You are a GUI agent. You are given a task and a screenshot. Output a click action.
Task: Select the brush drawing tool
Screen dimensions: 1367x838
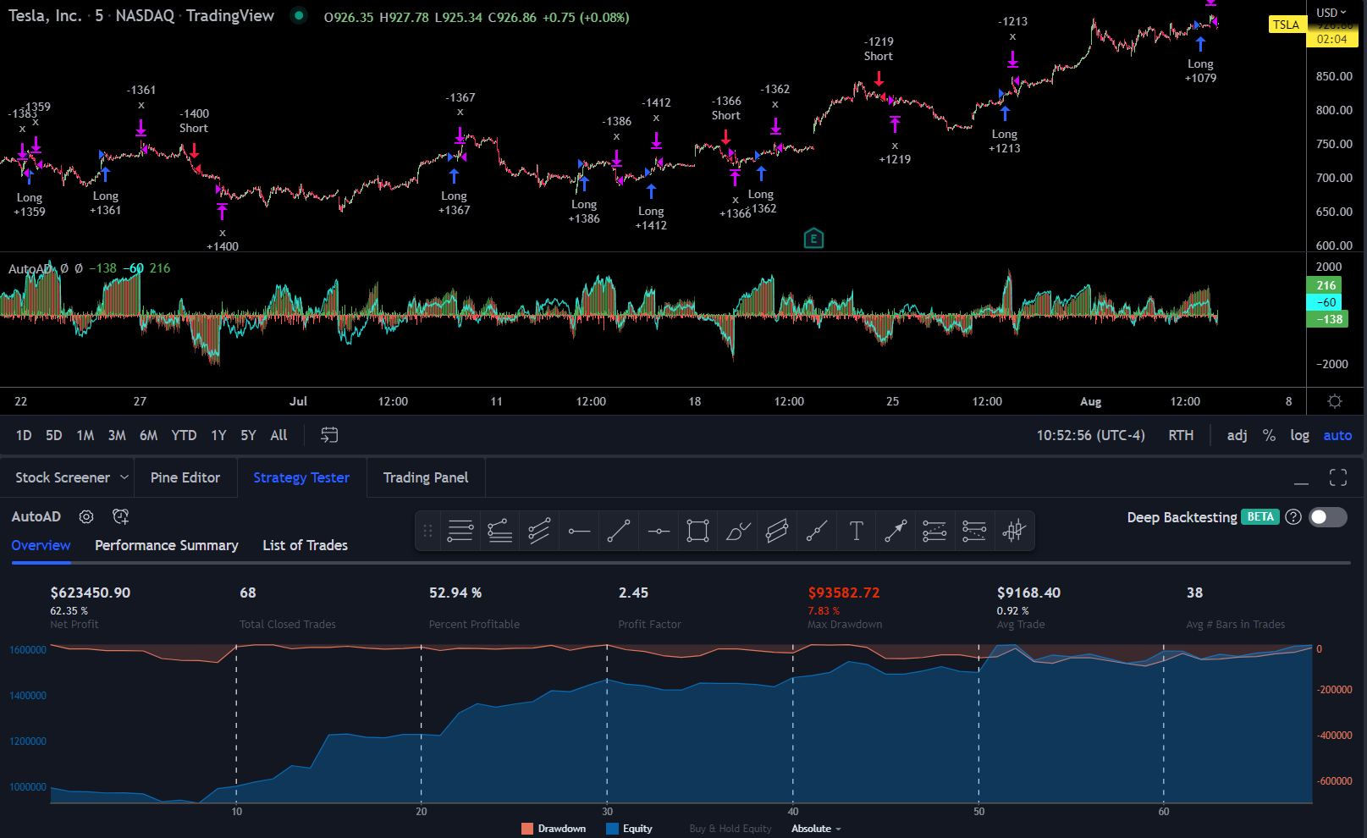point(737,532)
